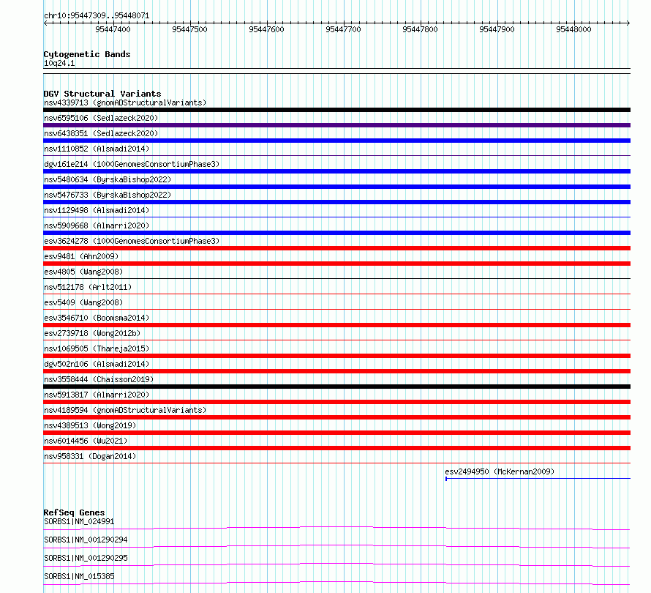Click ruler position 95447800

(420, 29)
